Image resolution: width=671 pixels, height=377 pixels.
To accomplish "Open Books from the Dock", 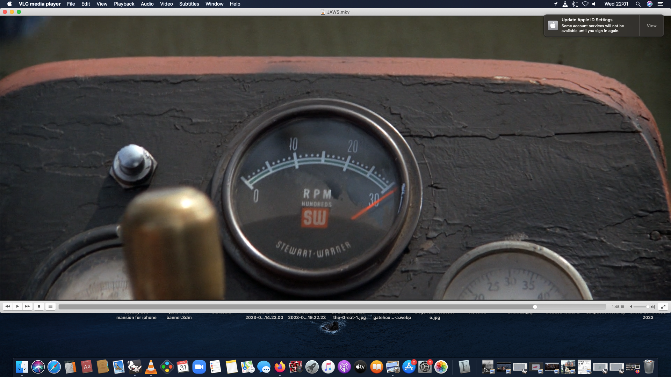I will coord(376,367).
